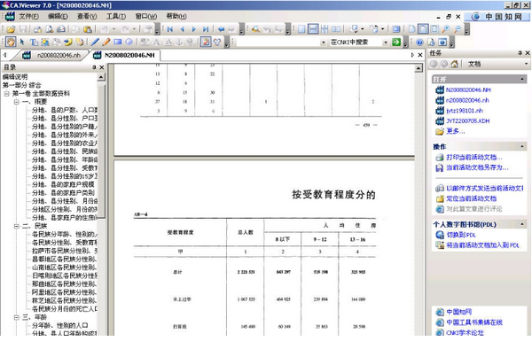Click the zoom in magnifier icon

(x=446, y=29)
